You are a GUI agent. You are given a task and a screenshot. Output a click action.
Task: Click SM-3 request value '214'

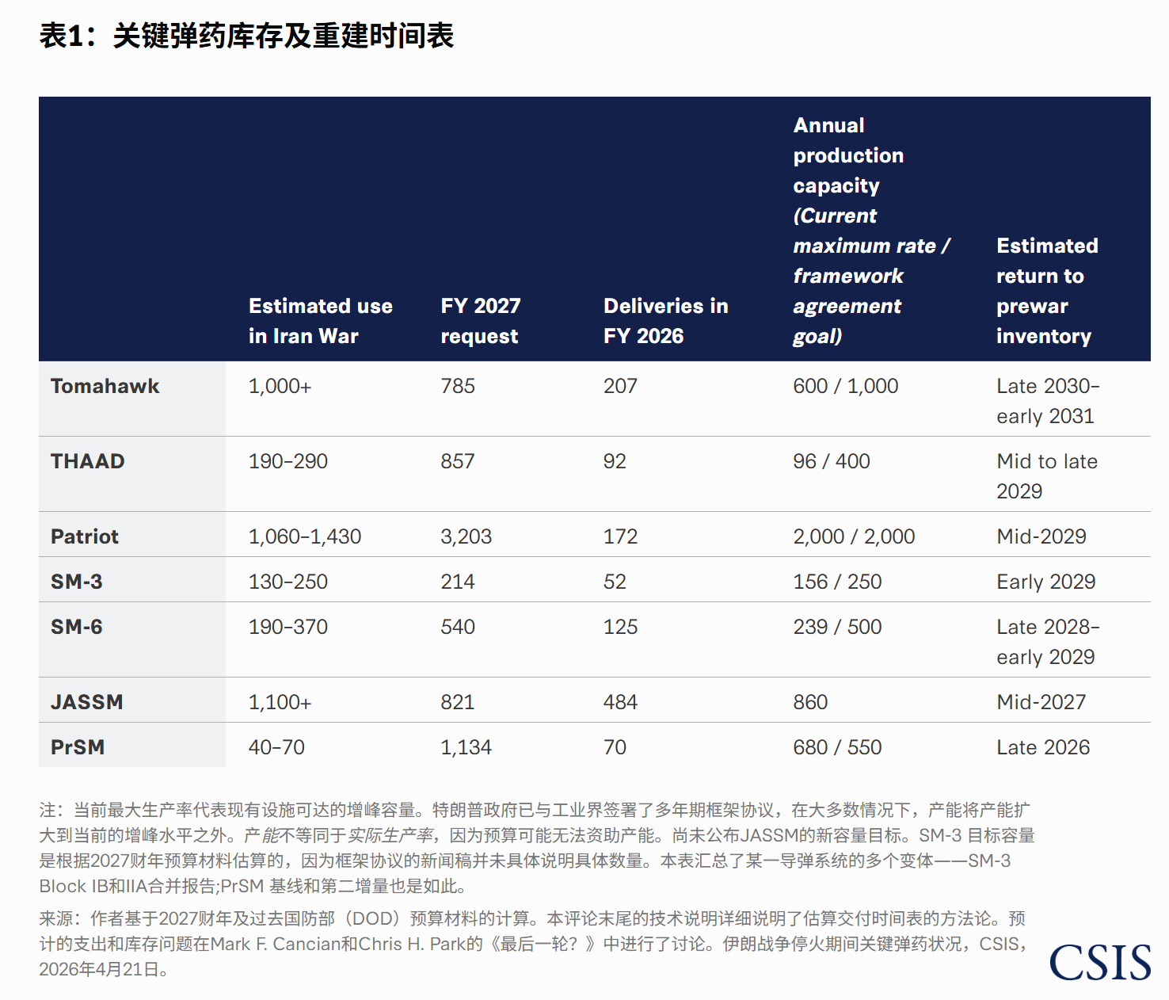(458, 582)
